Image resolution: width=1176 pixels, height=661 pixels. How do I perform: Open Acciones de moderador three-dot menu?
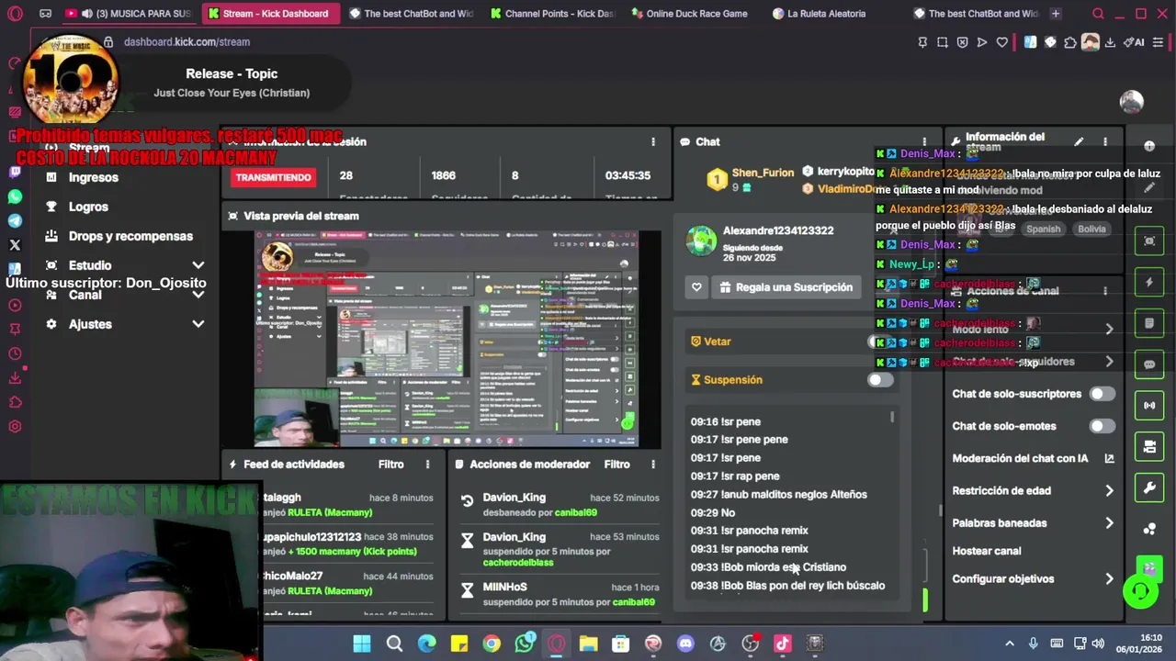pos(653,465)
